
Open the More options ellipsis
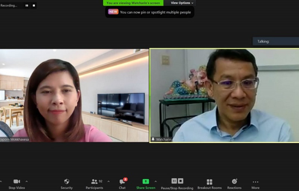click(x=255, y=182)
